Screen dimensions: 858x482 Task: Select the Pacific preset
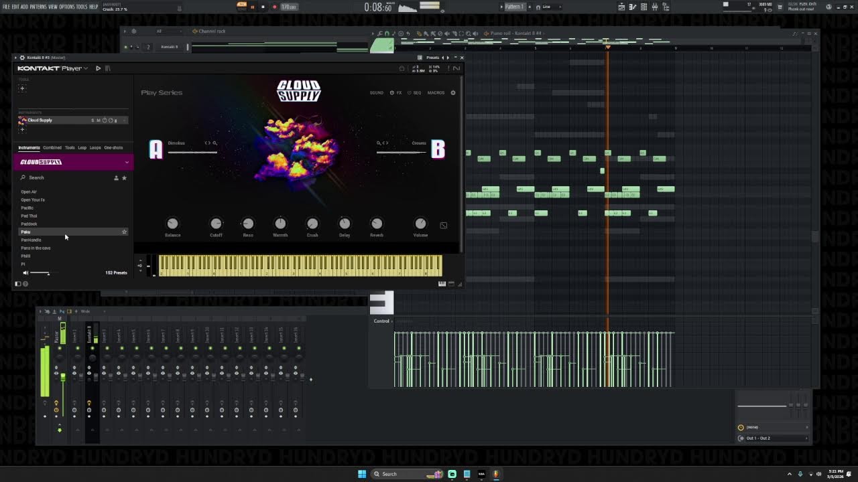(27, 208)
